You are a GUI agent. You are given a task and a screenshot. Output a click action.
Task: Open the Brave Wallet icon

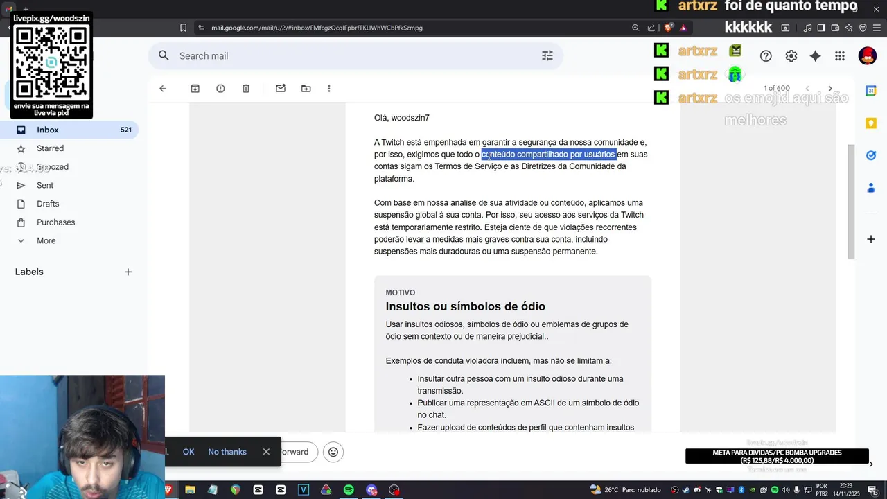pos(835,28)
